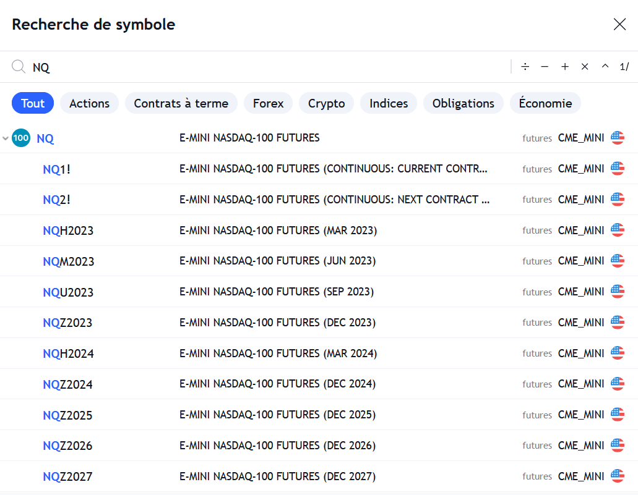Click the US flag in the NQ1! row
The width and height of the screenshot is (638, 495).
coord(617,168)
